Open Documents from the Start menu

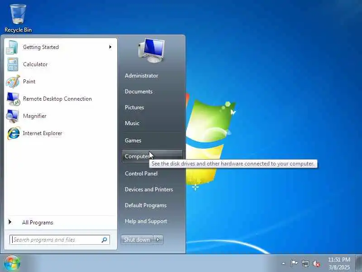pyautogui.click(x=138, y=92)
